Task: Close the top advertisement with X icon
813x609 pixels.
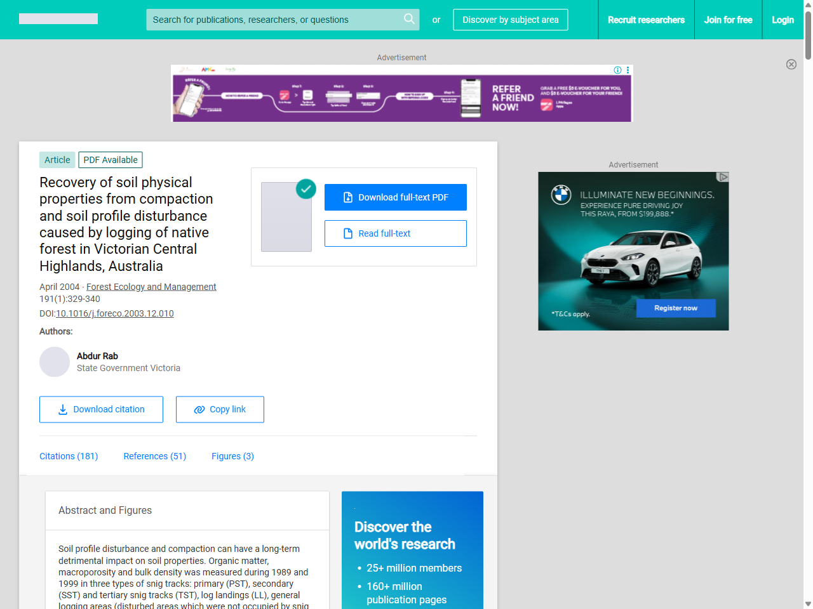Action: point(791,64)
